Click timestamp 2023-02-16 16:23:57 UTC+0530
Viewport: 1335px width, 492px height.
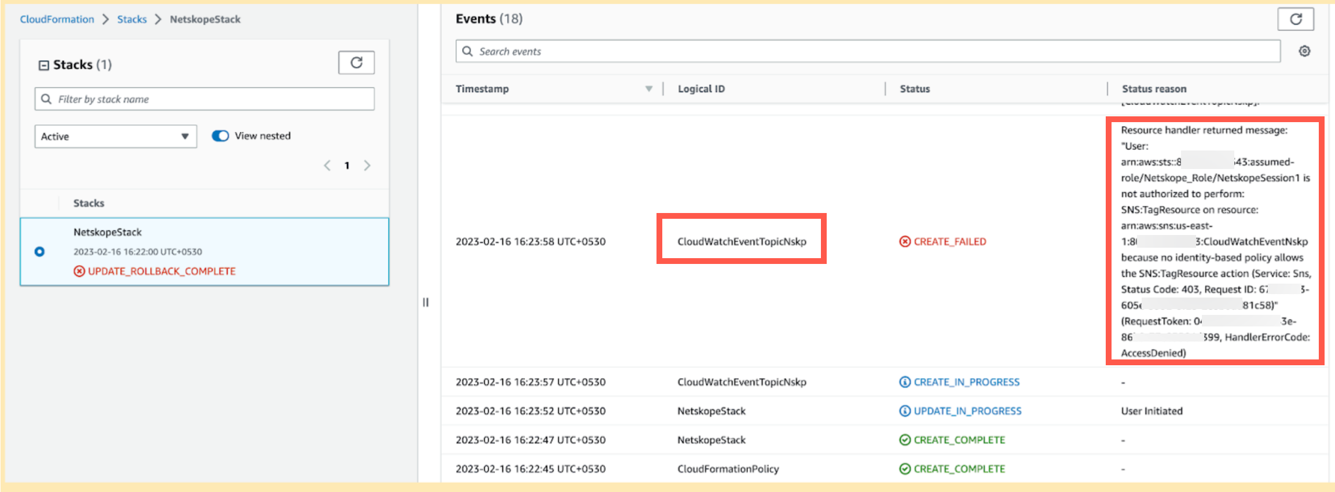530,382
